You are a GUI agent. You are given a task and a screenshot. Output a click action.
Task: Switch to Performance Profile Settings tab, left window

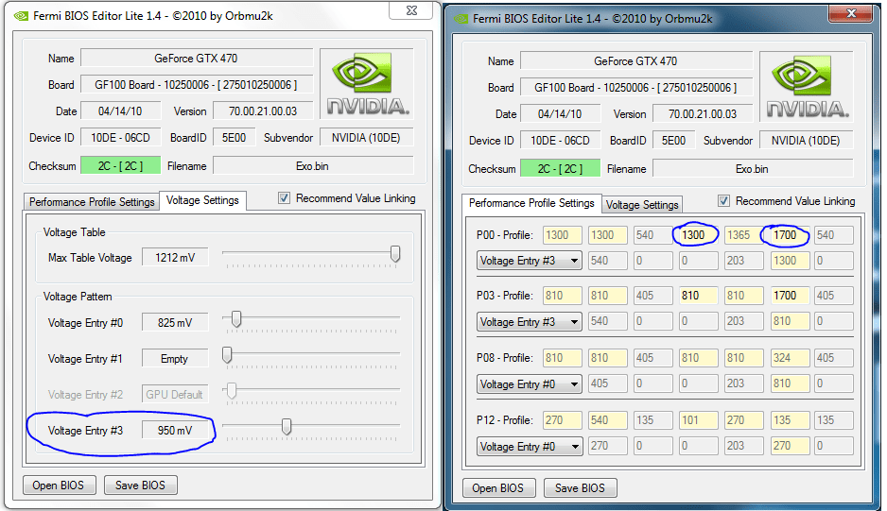click(x=92, y=202)
